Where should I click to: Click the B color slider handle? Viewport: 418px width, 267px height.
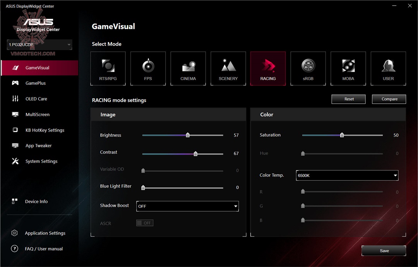303,220
